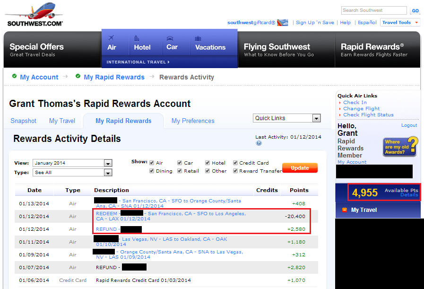Open the Type filter dropdown
The height and width of the screenshot is (289, 424).
pyautogui.click(x=72, y=172)
